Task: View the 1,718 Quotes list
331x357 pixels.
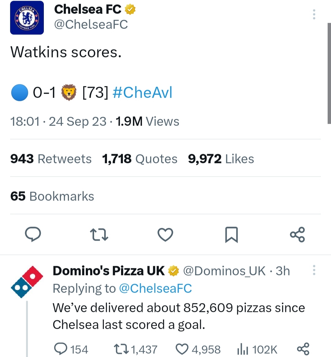Action: [x=140, y=159]
